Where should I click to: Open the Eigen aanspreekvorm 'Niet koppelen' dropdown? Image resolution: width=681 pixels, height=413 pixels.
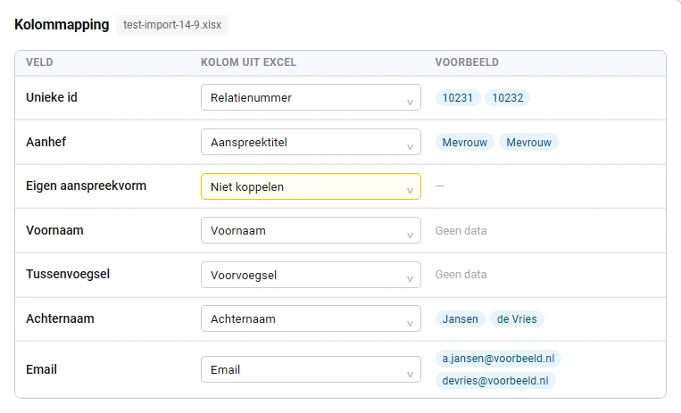pos(311,186)
